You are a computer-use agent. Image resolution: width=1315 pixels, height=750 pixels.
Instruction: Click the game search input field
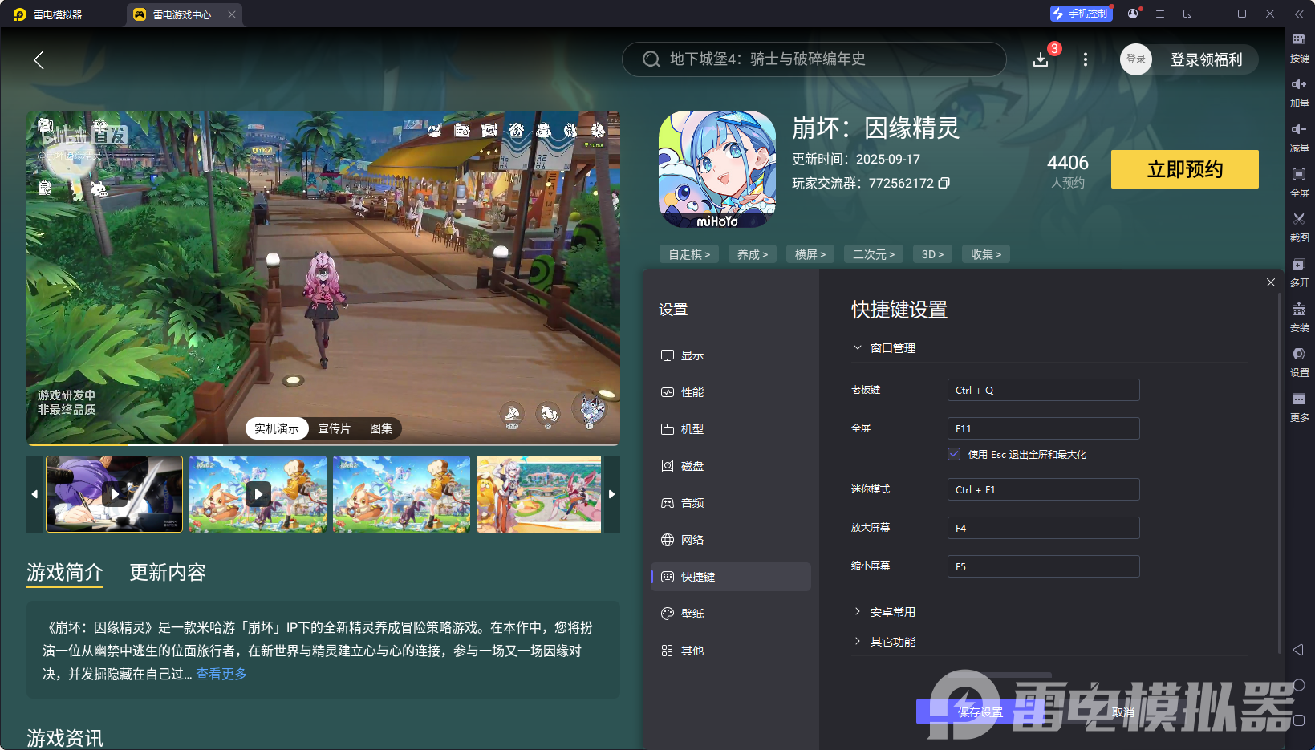tap(814, 59)
